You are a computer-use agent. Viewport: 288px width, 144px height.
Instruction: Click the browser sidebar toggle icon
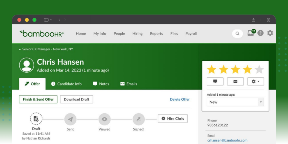point(46,20)
